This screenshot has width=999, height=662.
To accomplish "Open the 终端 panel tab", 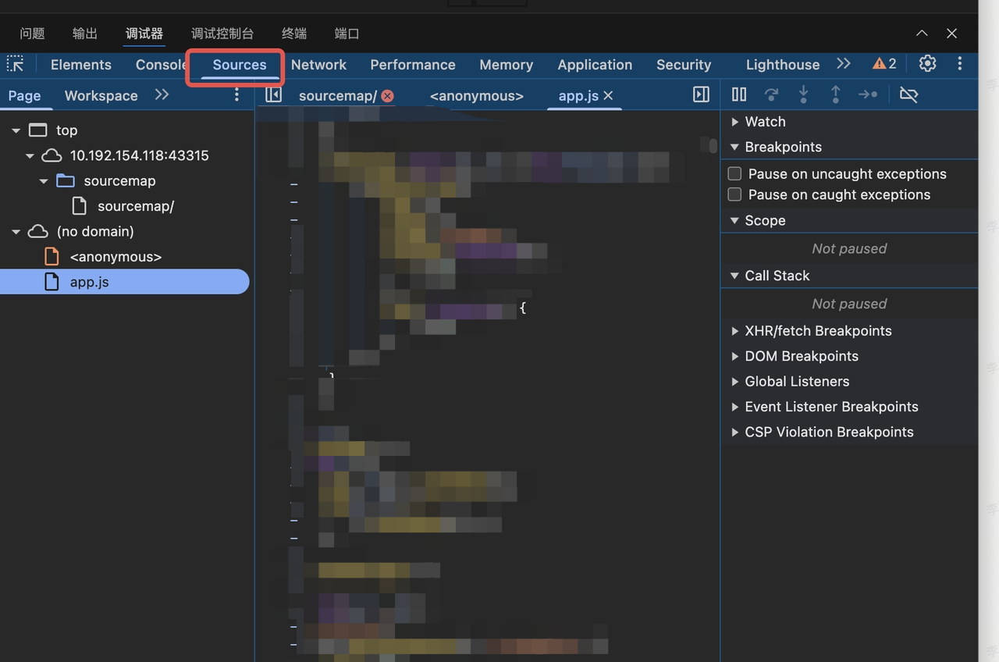I will pos(294,34).
